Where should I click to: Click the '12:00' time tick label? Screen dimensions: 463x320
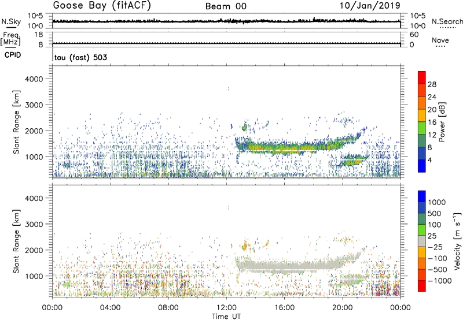[x=226, y=308]
